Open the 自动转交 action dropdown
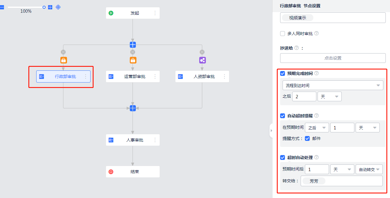The width and height of the screenshot is (390, 198). coord(369,170)
